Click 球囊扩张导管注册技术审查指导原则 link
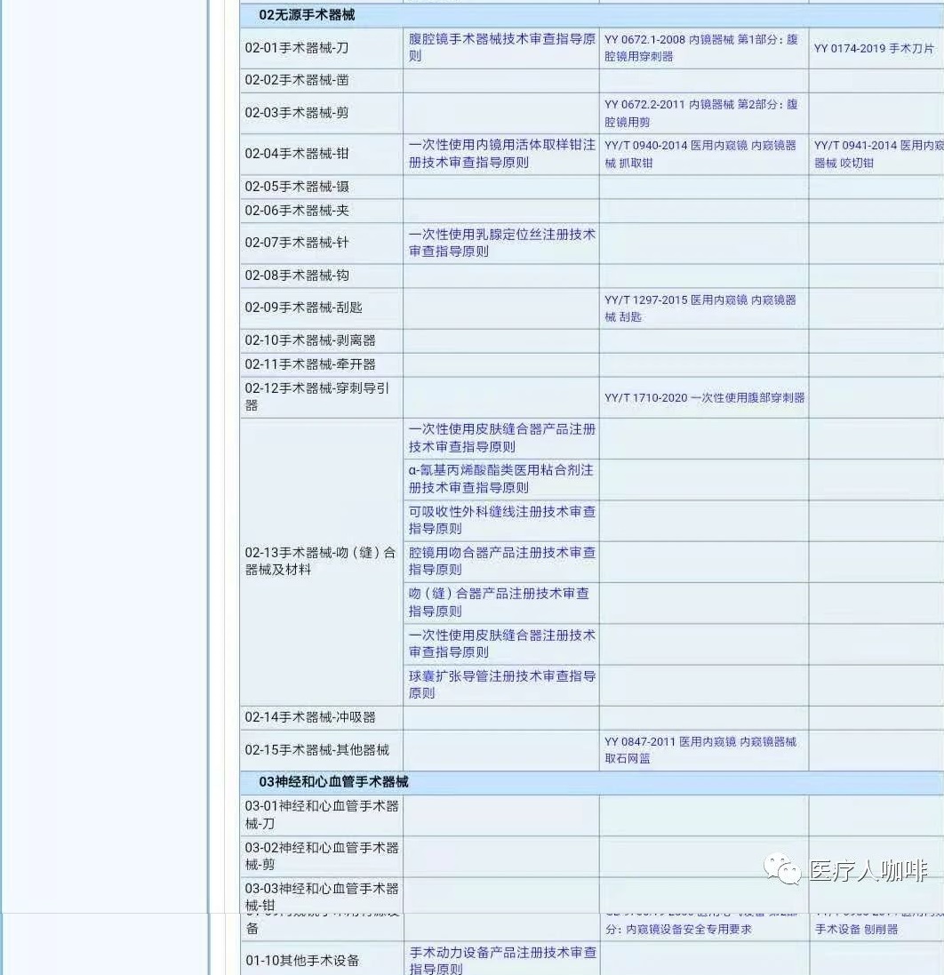944x975 pixels. (x=501, y=684)
